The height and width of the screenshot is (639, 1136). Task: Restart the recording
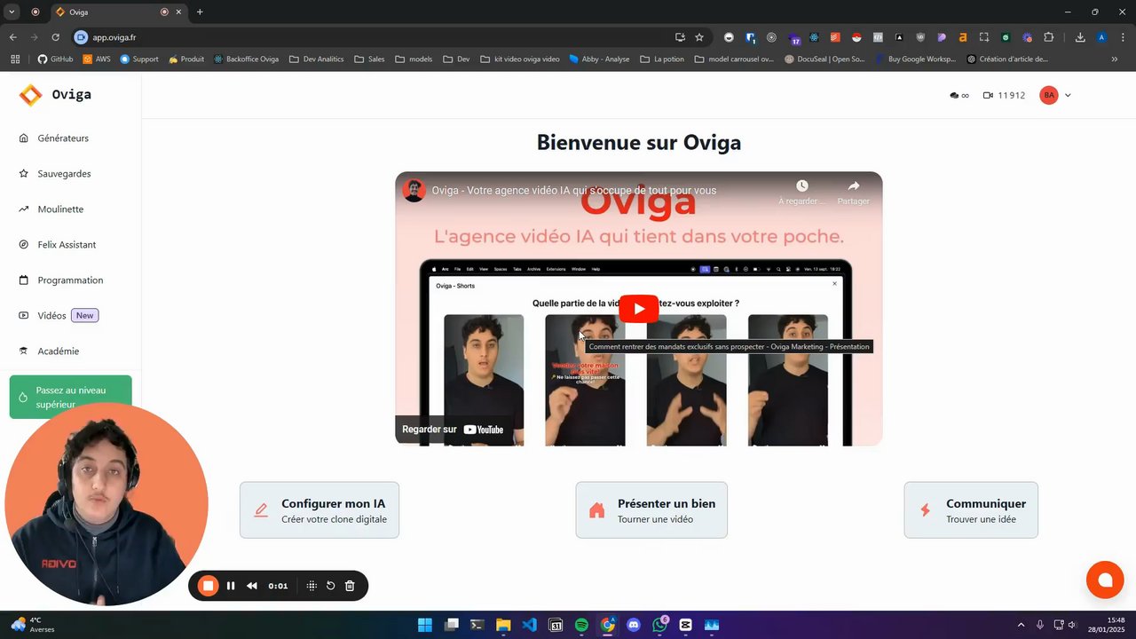330,586
